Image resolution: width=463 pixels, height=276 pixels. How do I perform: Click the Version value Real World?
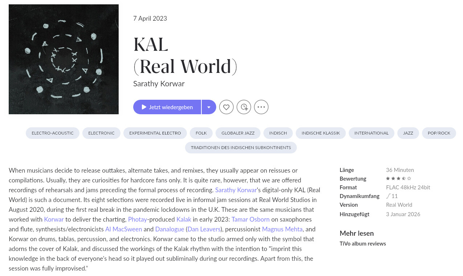tap(399, 205)
